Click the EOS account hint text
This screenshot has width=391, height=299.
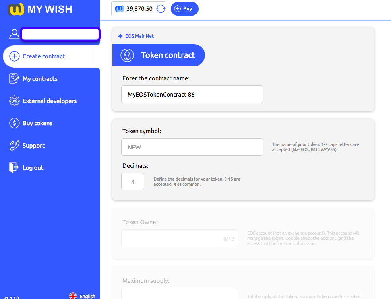(x=303, y=238)
